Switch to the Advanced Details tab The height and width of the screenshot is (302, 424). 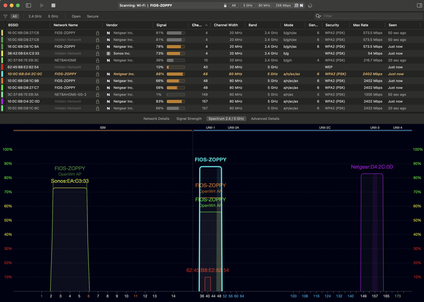click(x=265, y=119)
